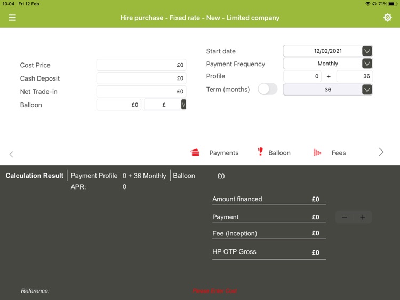Check the battery indicator
Image resolution: width=400 pixels, height=300 pixels.
click(x=393, y=4)
